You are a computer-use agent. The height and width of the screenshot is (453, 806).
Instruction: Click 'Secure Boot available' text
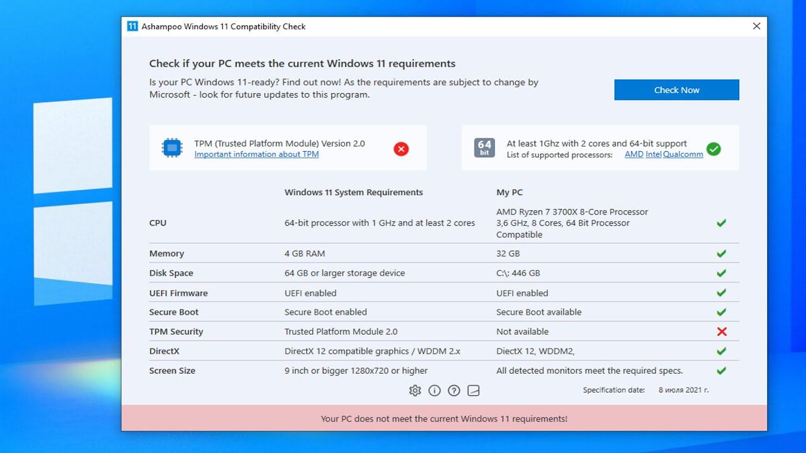click(539, 312)
